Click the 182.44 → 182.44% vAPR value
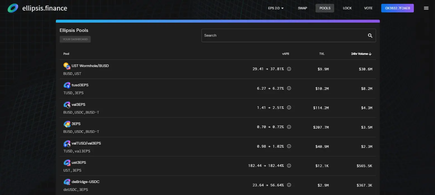Screen dimensions: 435x195 pos(266,166)
